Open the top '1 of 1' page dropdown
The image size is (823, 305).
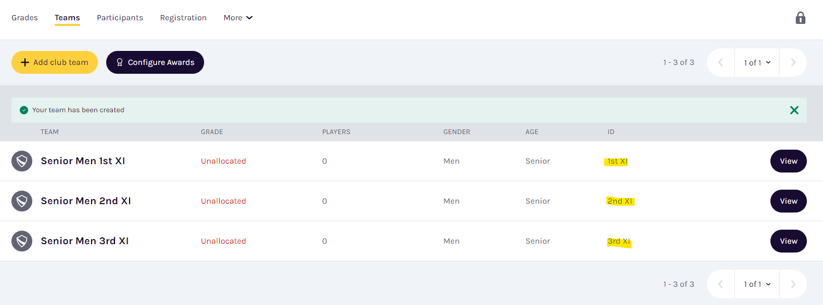(x=757, y=62)
